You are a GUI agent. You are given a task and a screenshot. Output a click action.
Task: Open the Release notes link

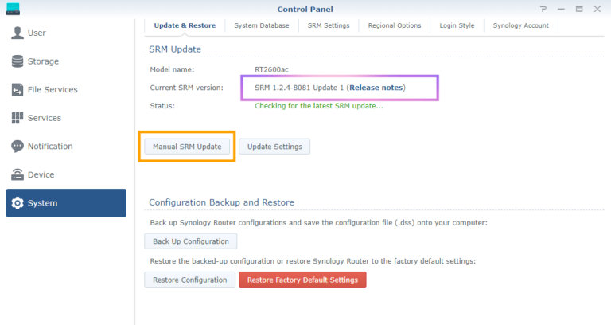376,88
